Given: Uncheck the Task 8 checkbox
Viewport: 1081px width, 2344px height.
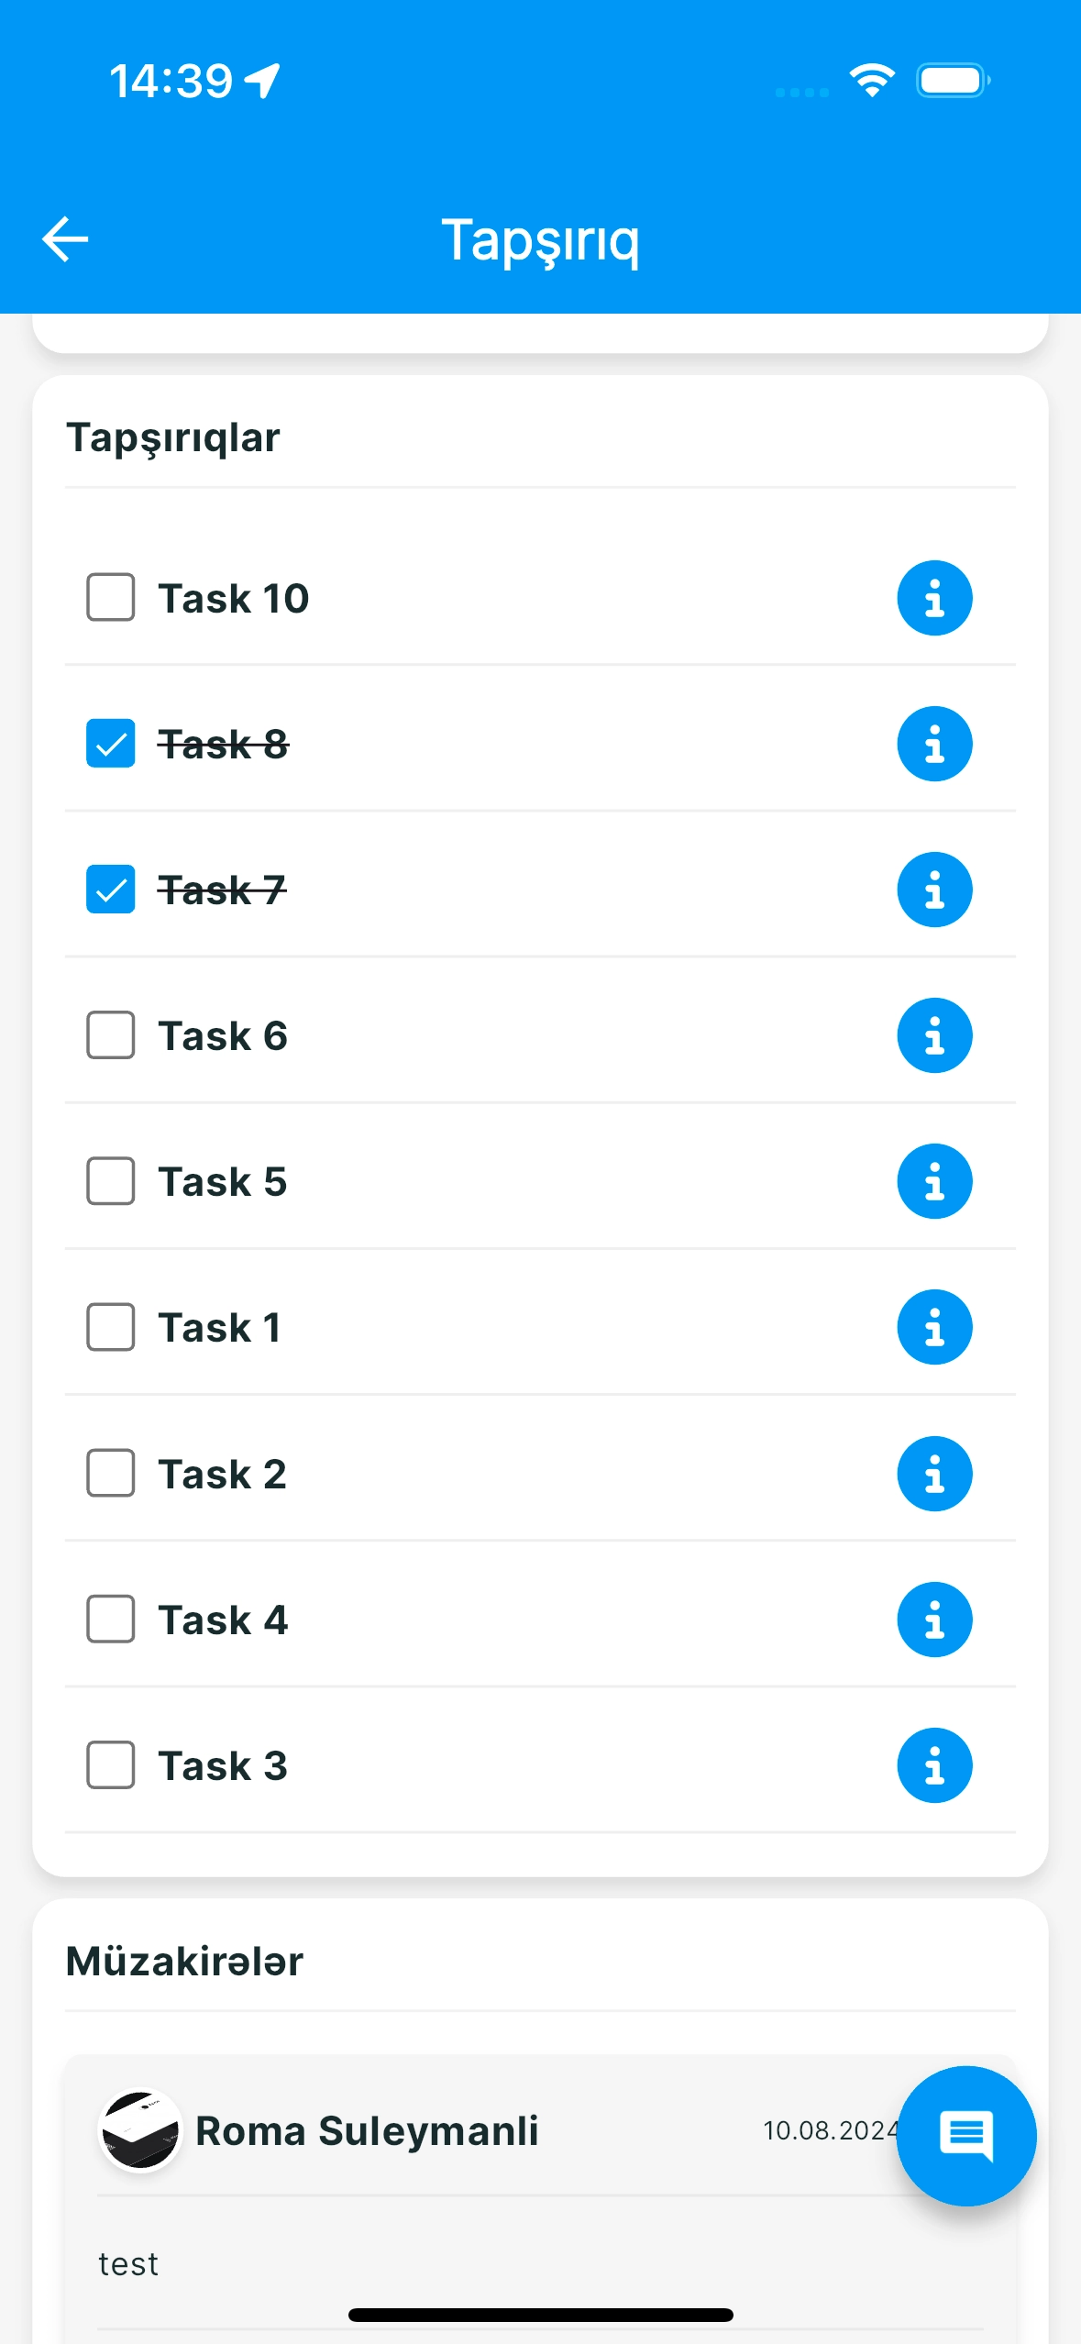Looking at the screenshot, I should pyautogui.click(x=111, y=744).
